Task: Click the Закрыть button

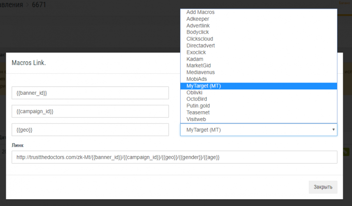Action: (x=323, y=187)
